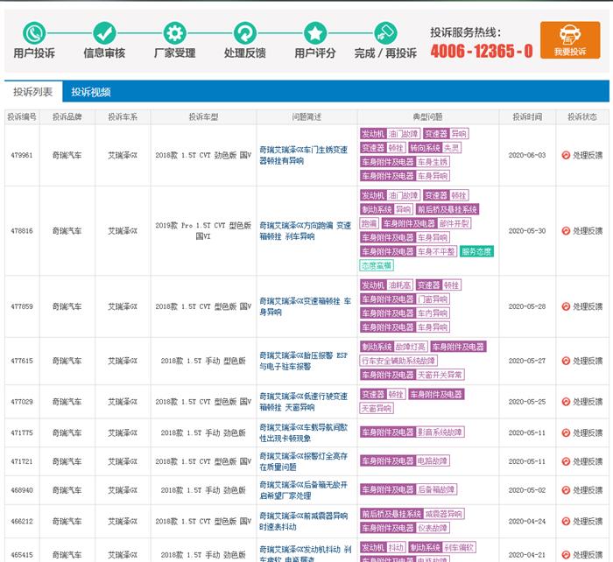Click the 态度蛮横 tag

(376, 265)
